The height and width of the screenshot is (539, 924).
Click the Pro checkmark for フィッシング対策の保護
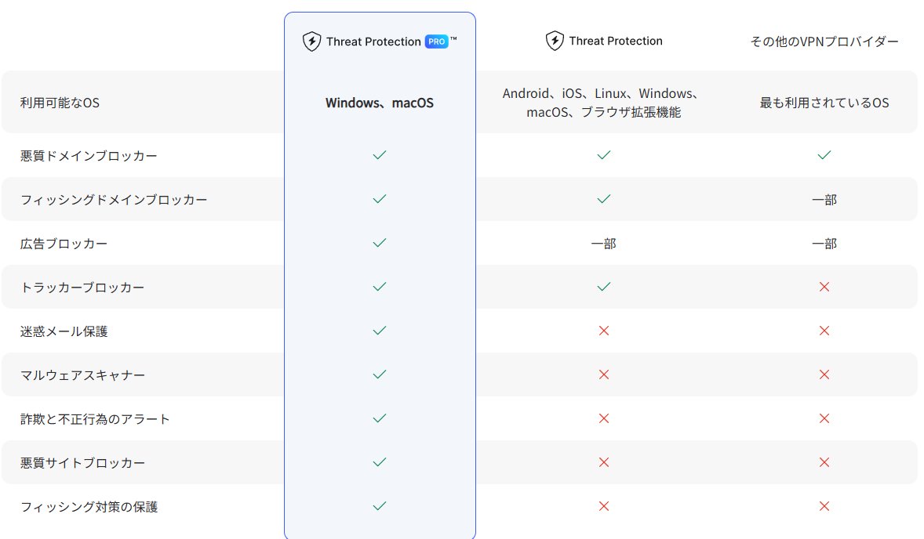pyautogui.click(x=380, y=506)
